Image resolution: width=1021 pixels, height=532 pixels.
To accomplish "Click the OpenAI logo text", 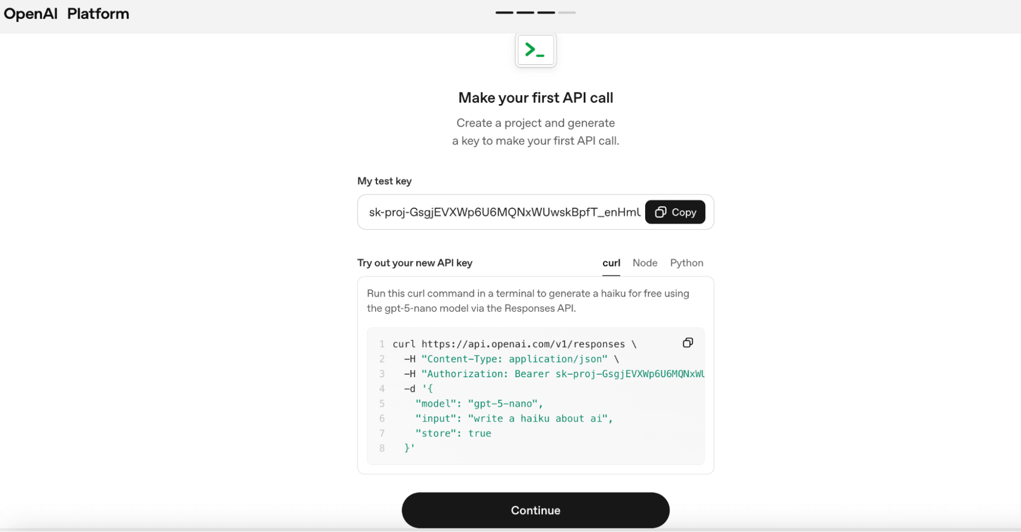I will [31, 14].
